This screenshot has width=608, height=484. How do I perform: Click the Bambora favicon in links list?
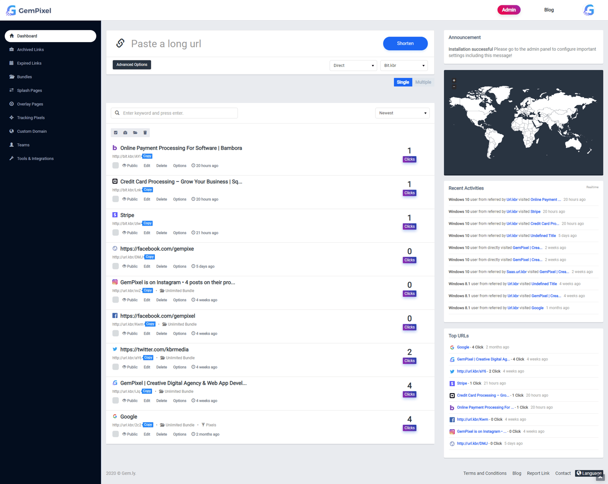tap(115, 148)
